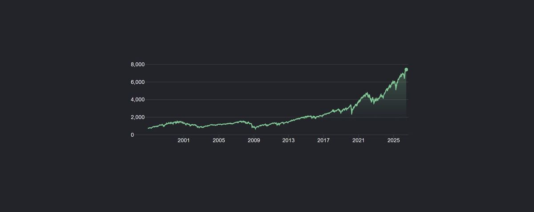Click the 0 y-axis label
Image resolution: width=534 pixels, height=212 pixels.
point(132,135)
